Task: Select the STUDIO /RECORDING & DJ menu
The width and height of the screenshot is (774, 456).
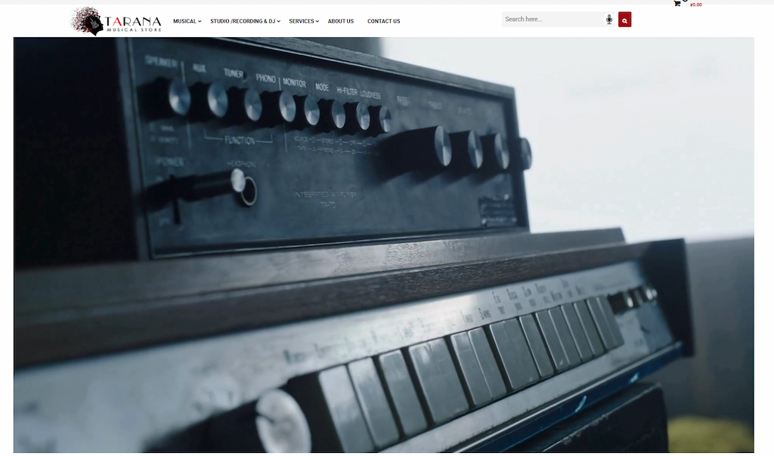Action: pos(242,21)
